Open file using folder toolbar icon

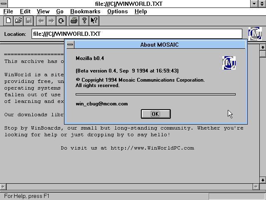[x=18, y=21]
